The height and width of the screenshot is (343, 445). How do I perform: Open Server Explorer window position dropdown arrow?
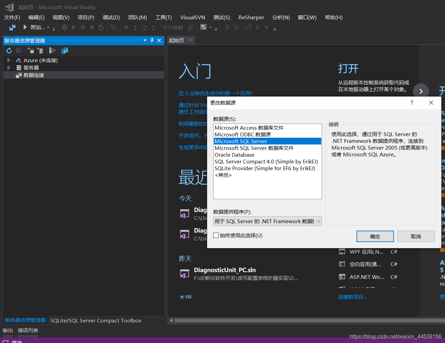[145, 41]
